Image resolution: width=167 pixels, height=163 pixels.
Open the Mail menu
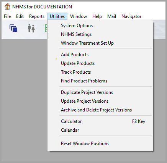(111, 16)
